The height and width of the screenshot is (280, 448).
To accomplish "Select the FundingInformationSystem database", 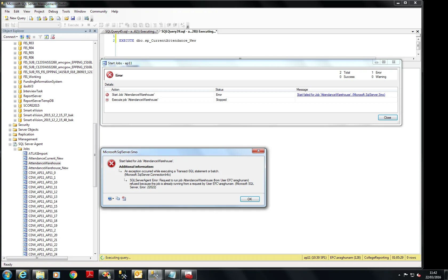I will 43,82.
